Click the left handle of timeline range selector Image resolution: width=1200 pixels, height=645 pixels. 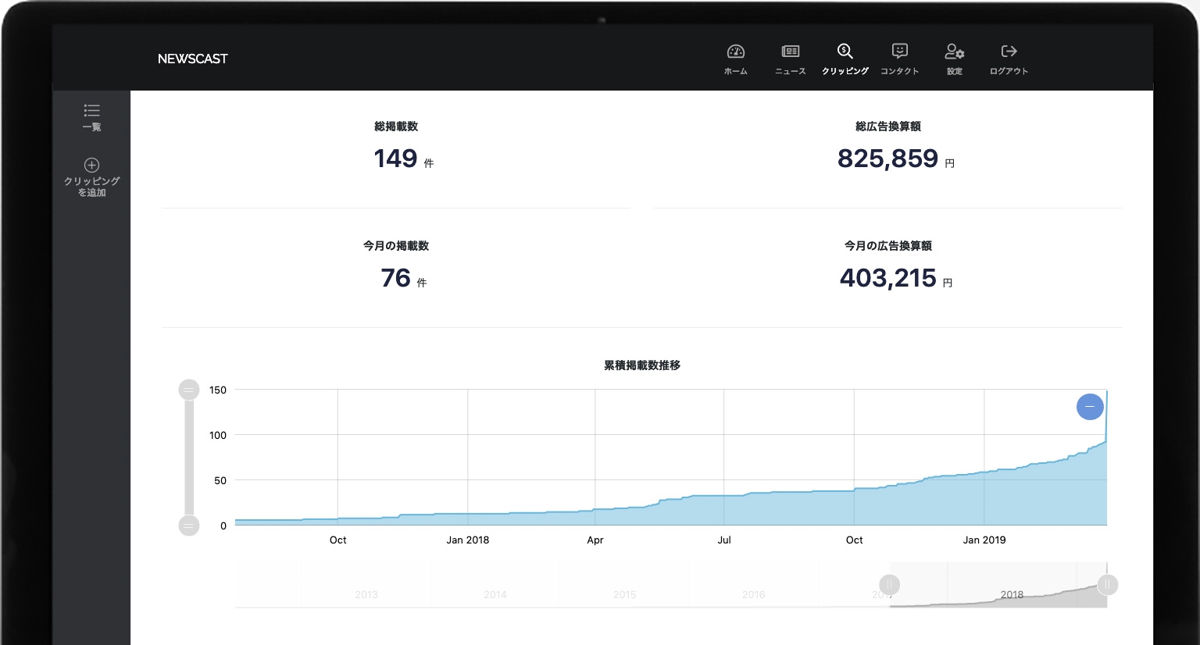[889, 584]
